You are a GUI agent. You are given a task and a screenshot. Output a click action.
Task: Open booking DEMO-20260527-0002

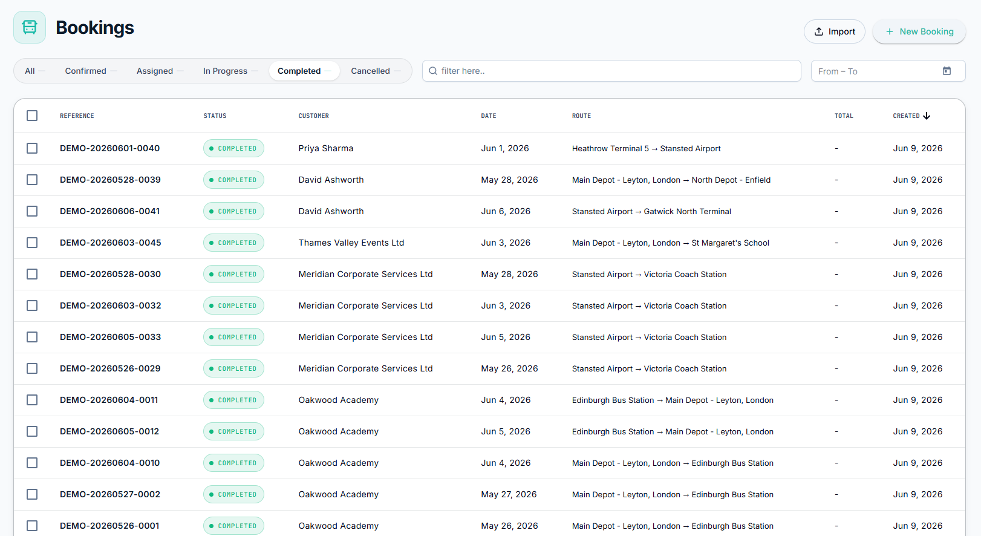[x=110, y=494]
